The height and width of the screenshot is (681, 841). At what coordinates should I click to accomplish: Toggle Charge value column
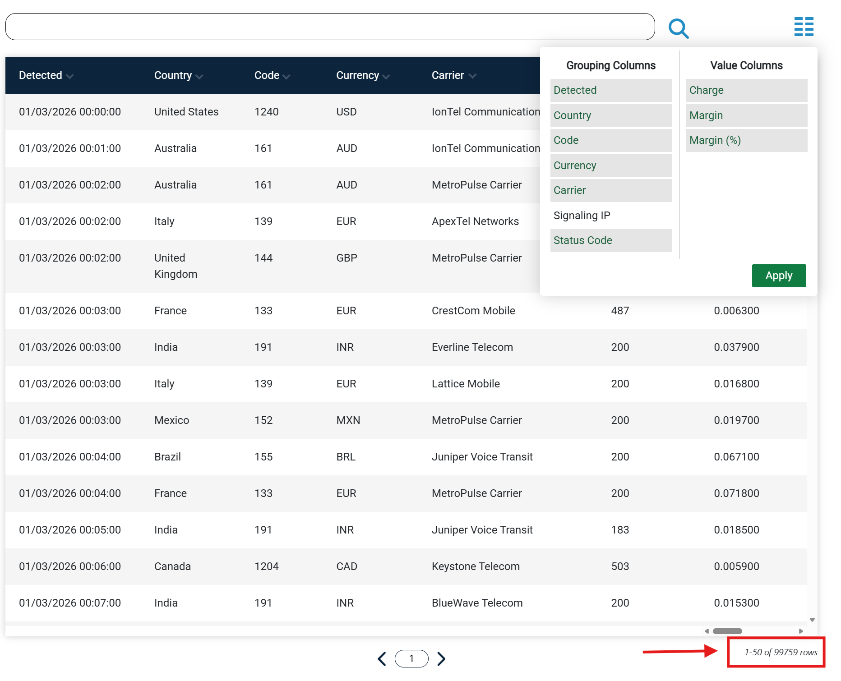pos(747,90)
